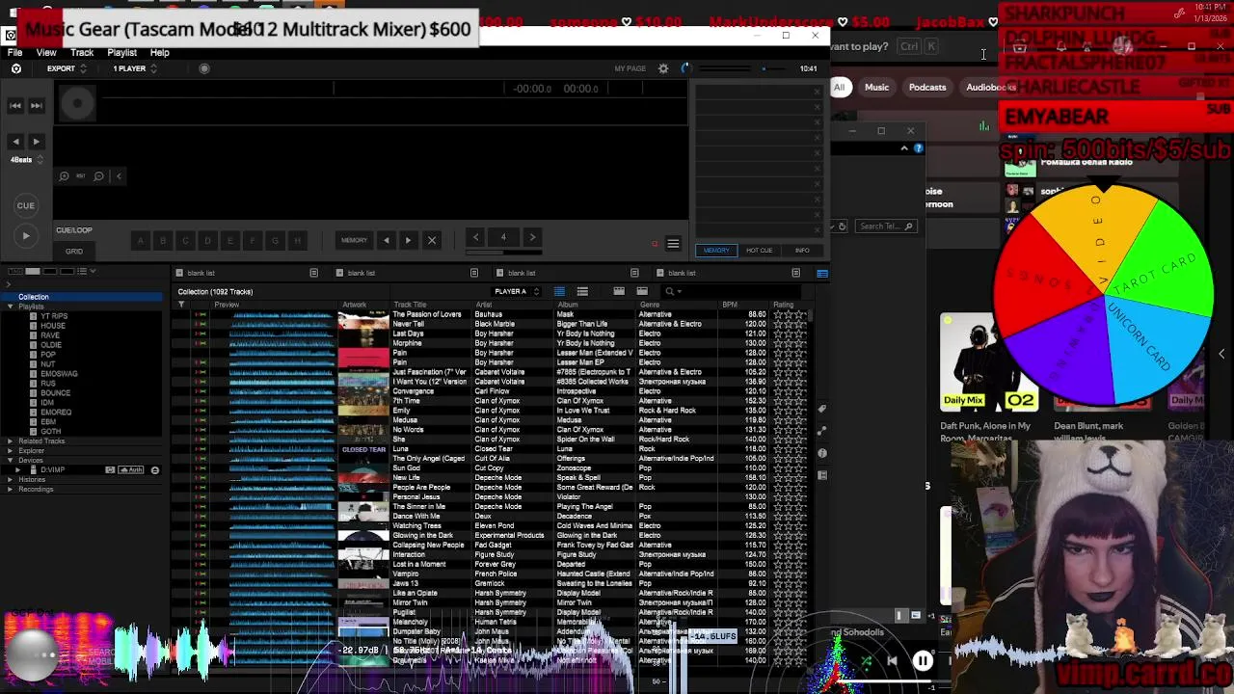
Task: Start recording with the round record button
Action: click(203, 68)
